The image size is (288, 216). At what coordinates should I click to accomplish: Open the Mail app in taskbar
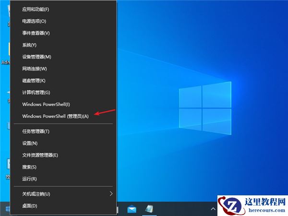point(132,209)
